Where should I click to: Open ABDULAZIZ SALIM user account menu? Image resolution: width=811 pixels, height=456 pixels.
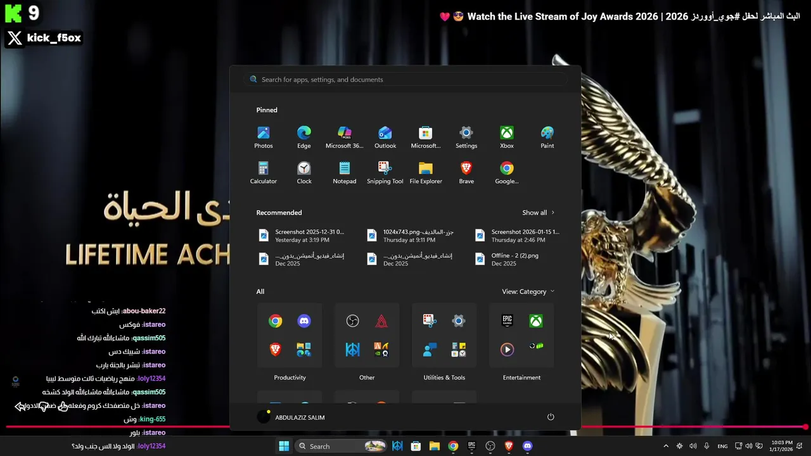(x=291, y=417)
